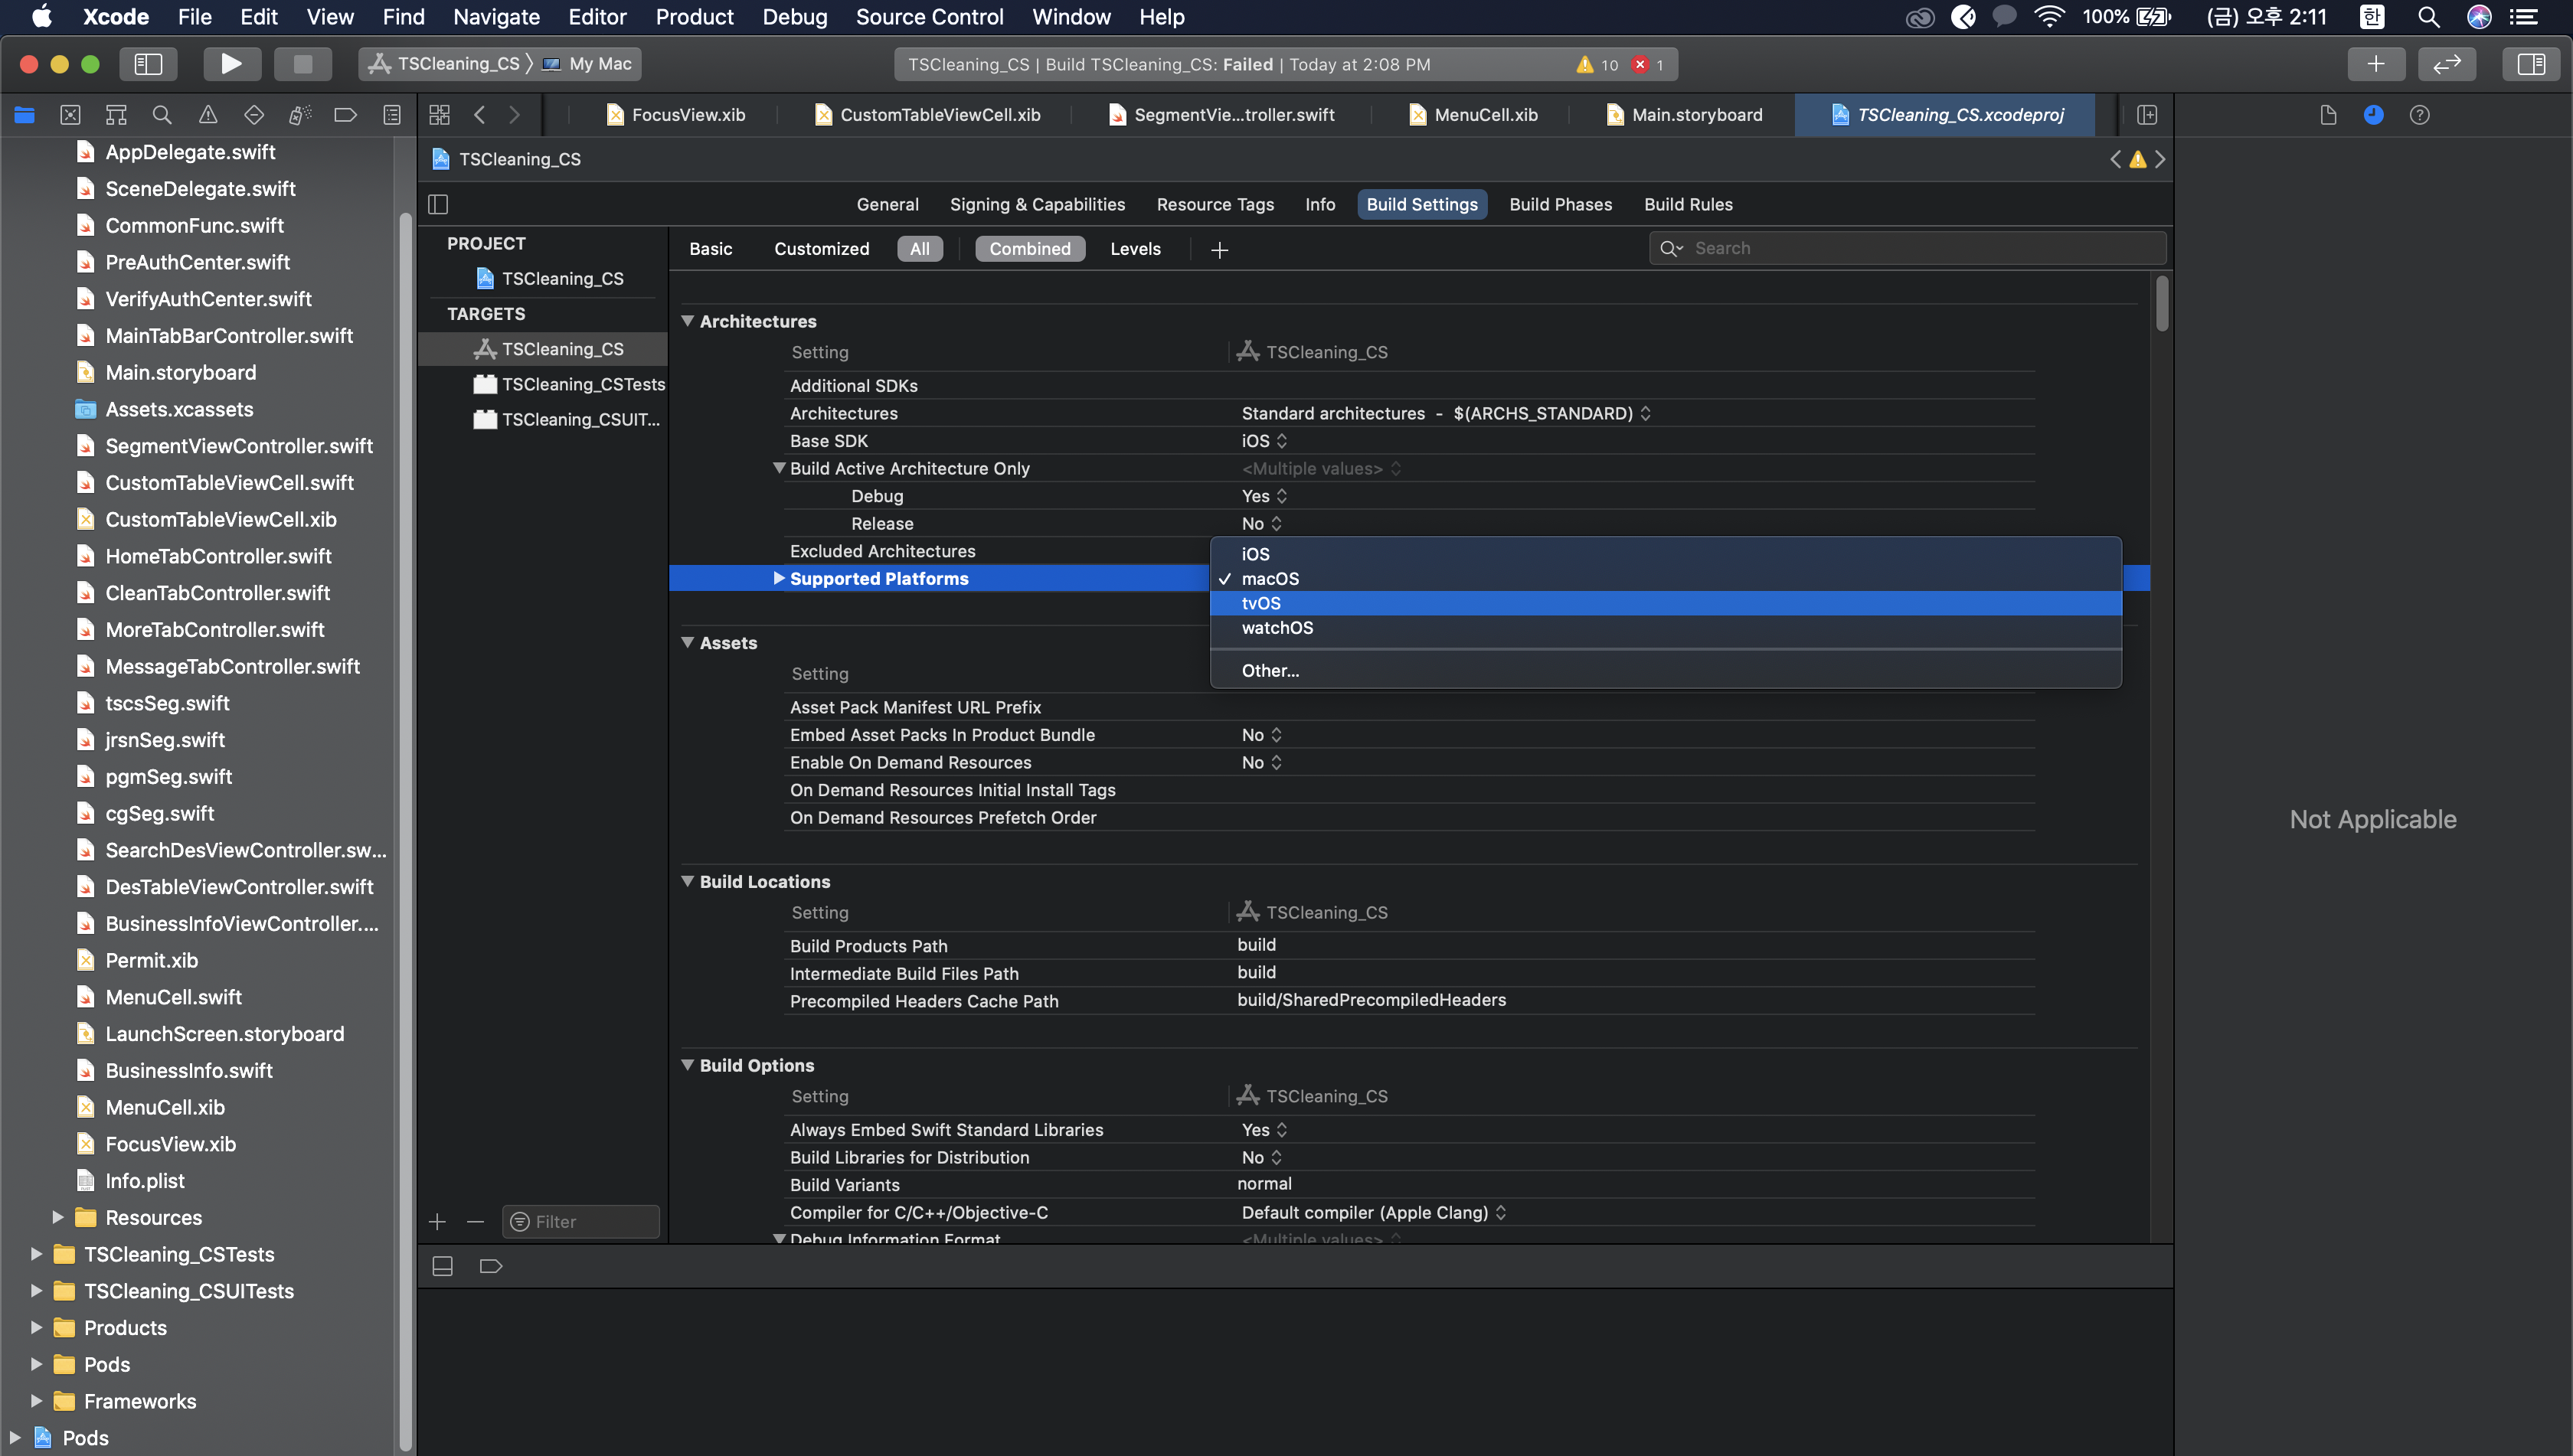The width and height of the screenshot is (2573, 1456).
Task: Choose iOS in the platforms popup
Action: pyautogui.click(x=1665, y=554)
